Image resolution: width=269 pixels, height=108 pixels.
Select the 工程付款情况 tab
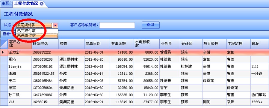coord(26,4)
